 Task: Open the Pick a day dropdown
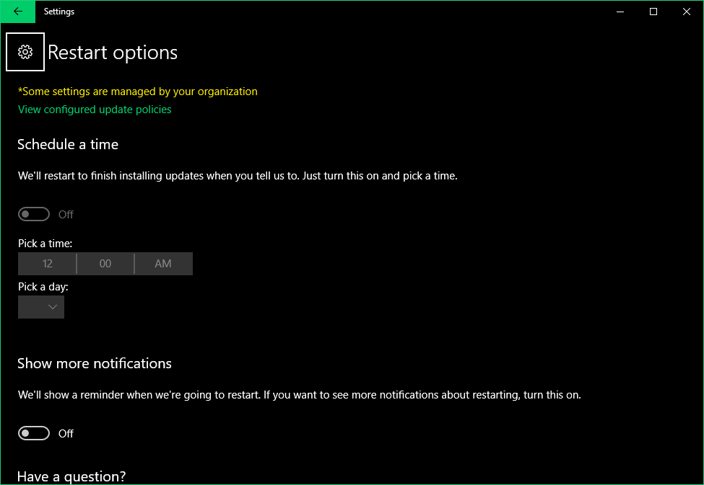[x=40, y=306]
